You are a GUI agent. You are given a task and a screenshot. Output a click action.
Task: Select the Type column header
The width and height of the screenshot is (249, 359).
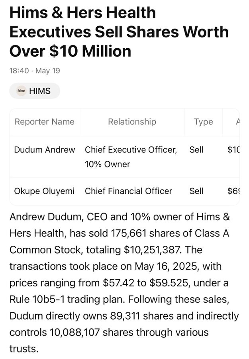tap(204, 122)
